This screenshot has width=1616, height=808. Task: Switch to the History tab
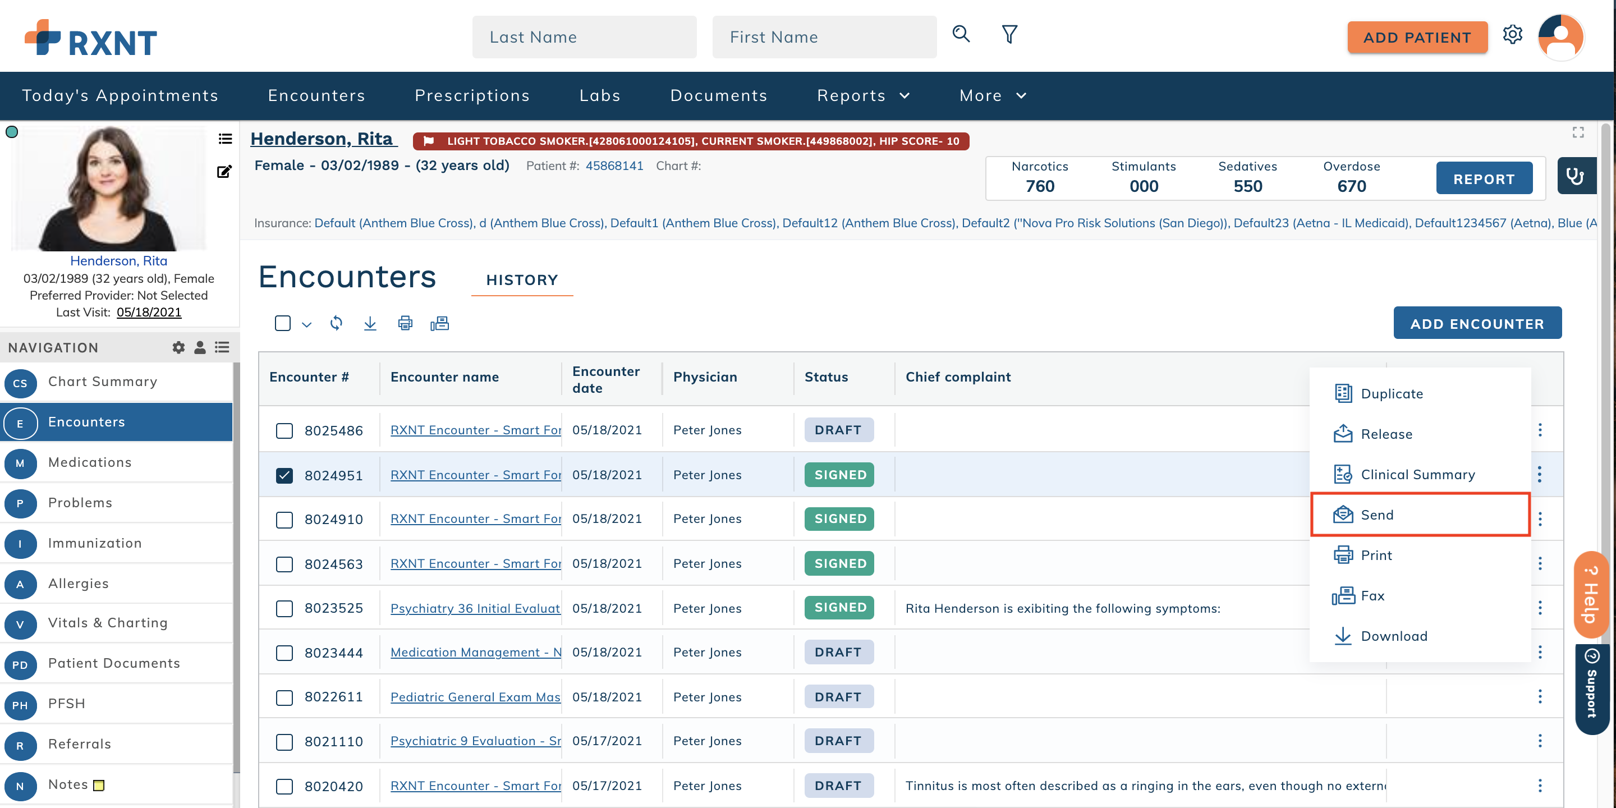click(522, 280)
